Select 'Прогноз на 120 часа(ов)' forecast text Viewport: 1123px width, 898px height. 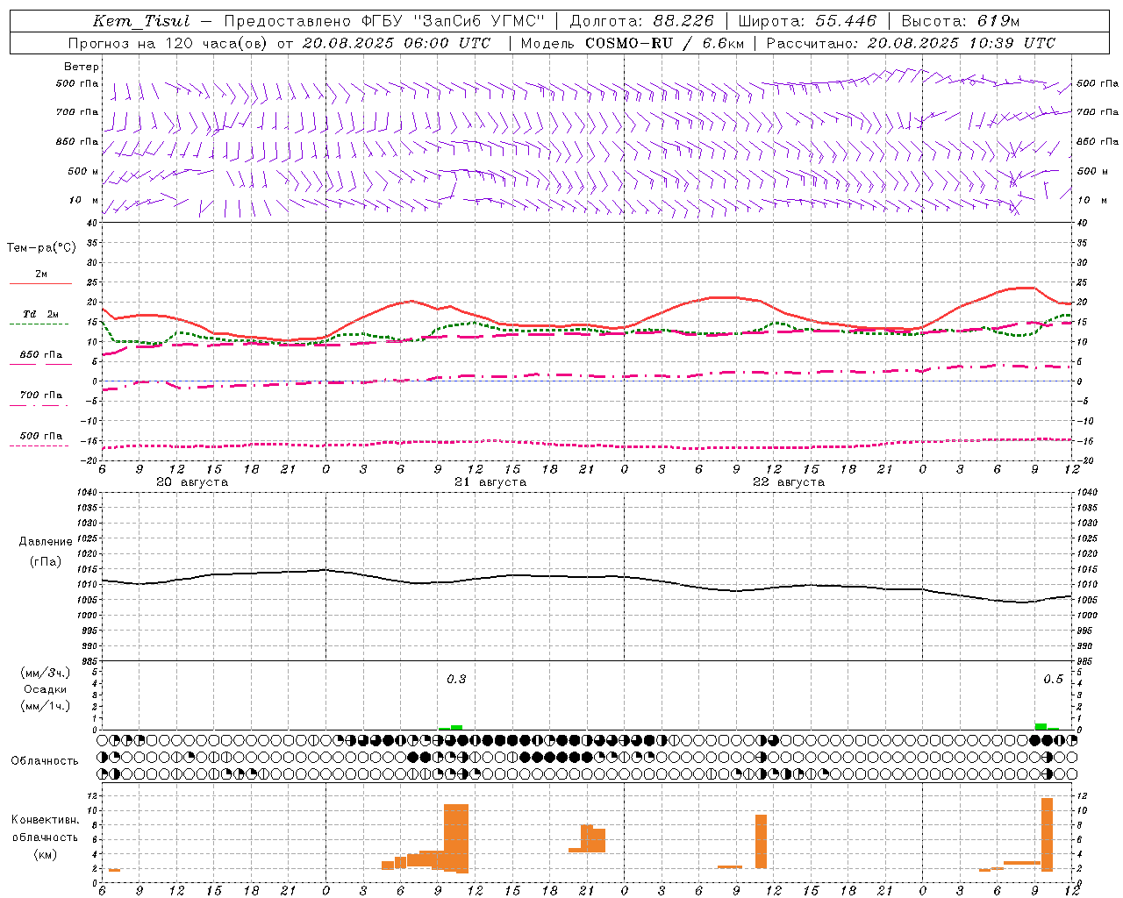[x=168, y=43]
